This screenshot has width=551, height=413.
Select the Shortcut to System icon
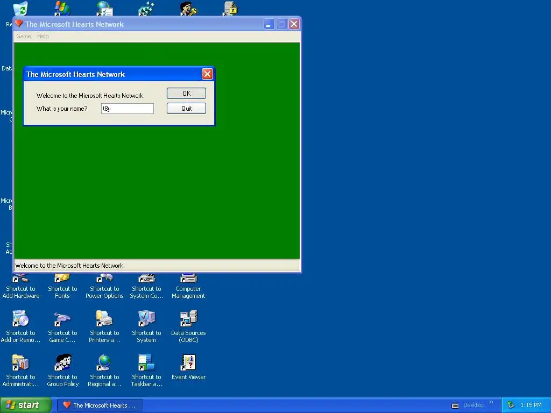click(x=146, y=326)
